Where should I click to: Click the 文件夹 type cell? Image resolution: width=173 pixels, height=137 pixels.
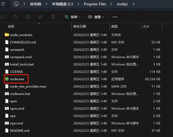(x=116, y=35)
